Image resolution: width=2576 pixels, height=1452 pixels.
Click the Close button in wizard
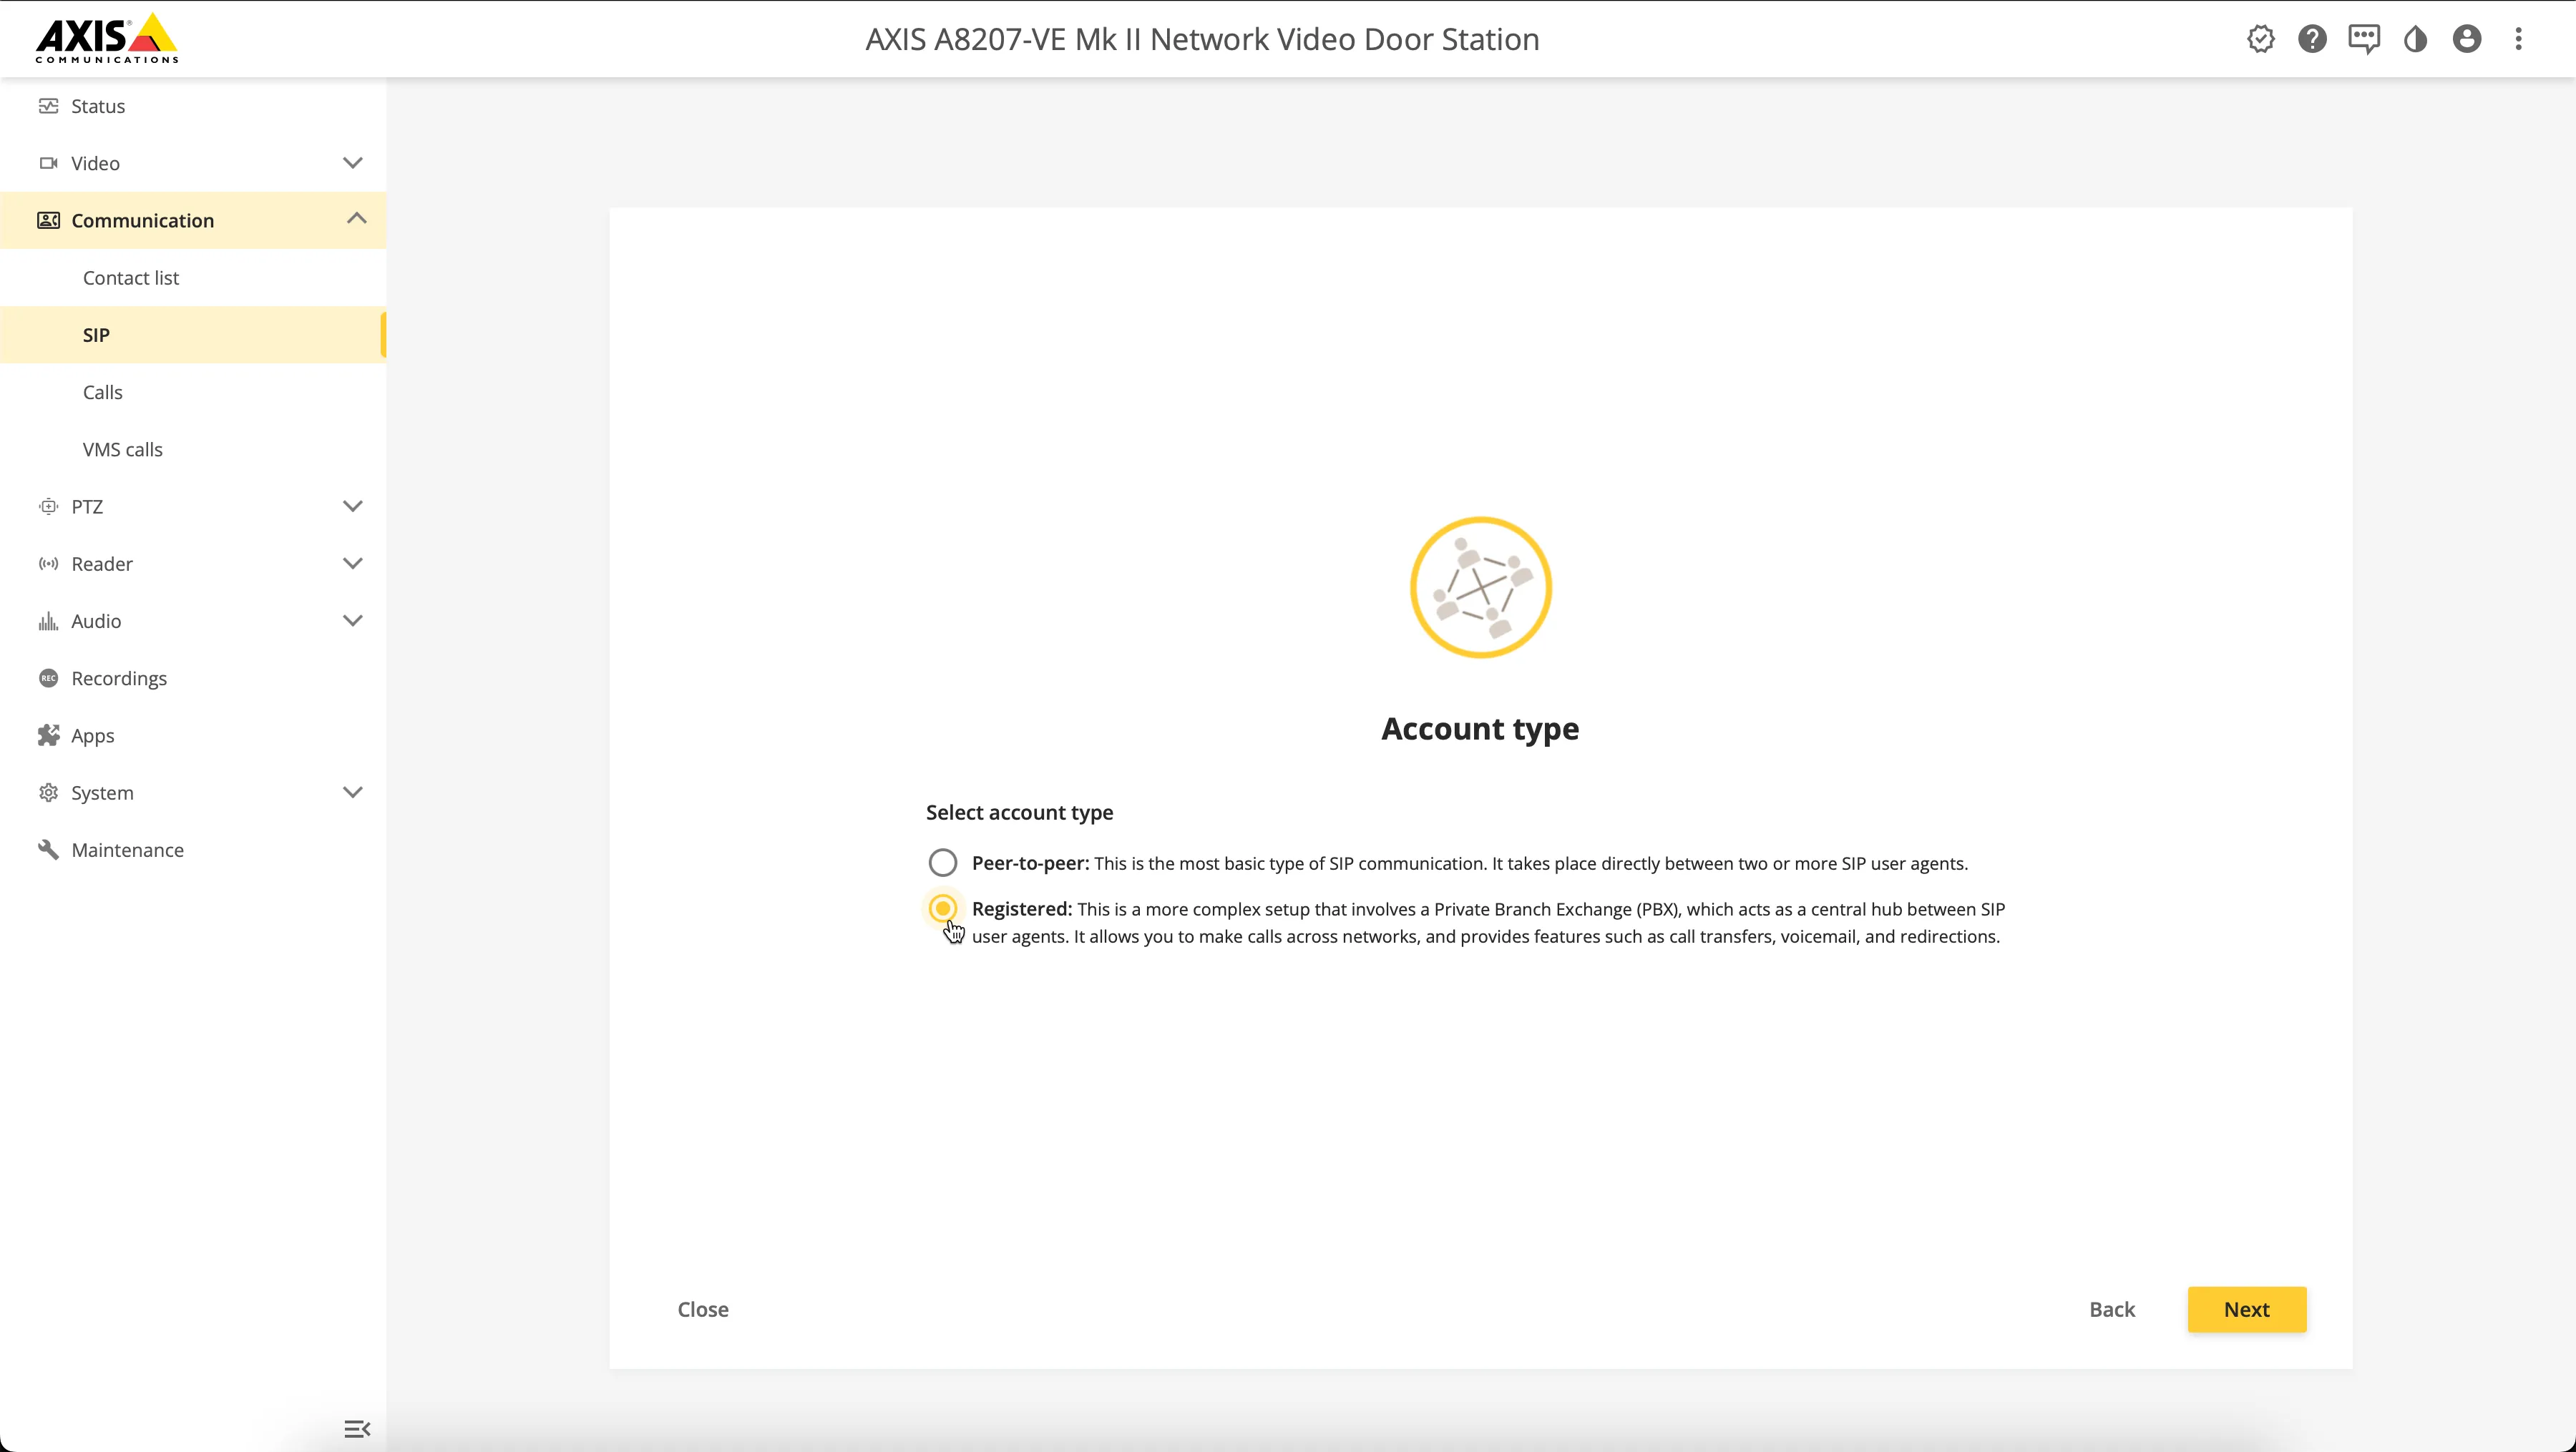[703, 1309]
